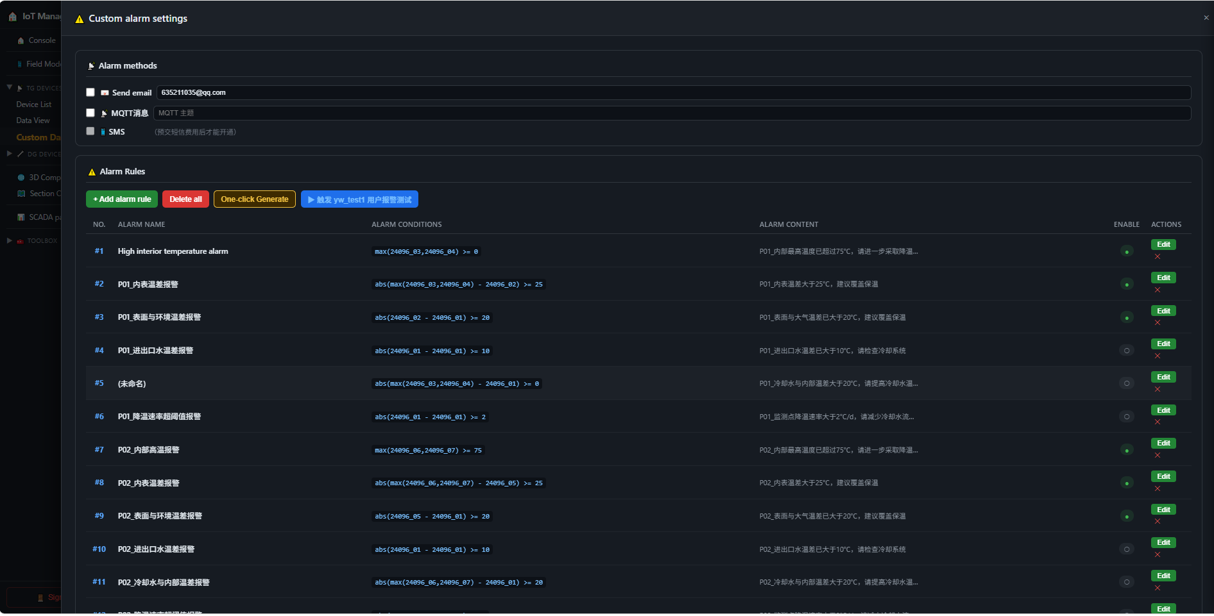Screen dimensions: 1214x616
Task: Delete alarm rule #1 with red X
Action: pyautogui.click(x=1158, y=257)
